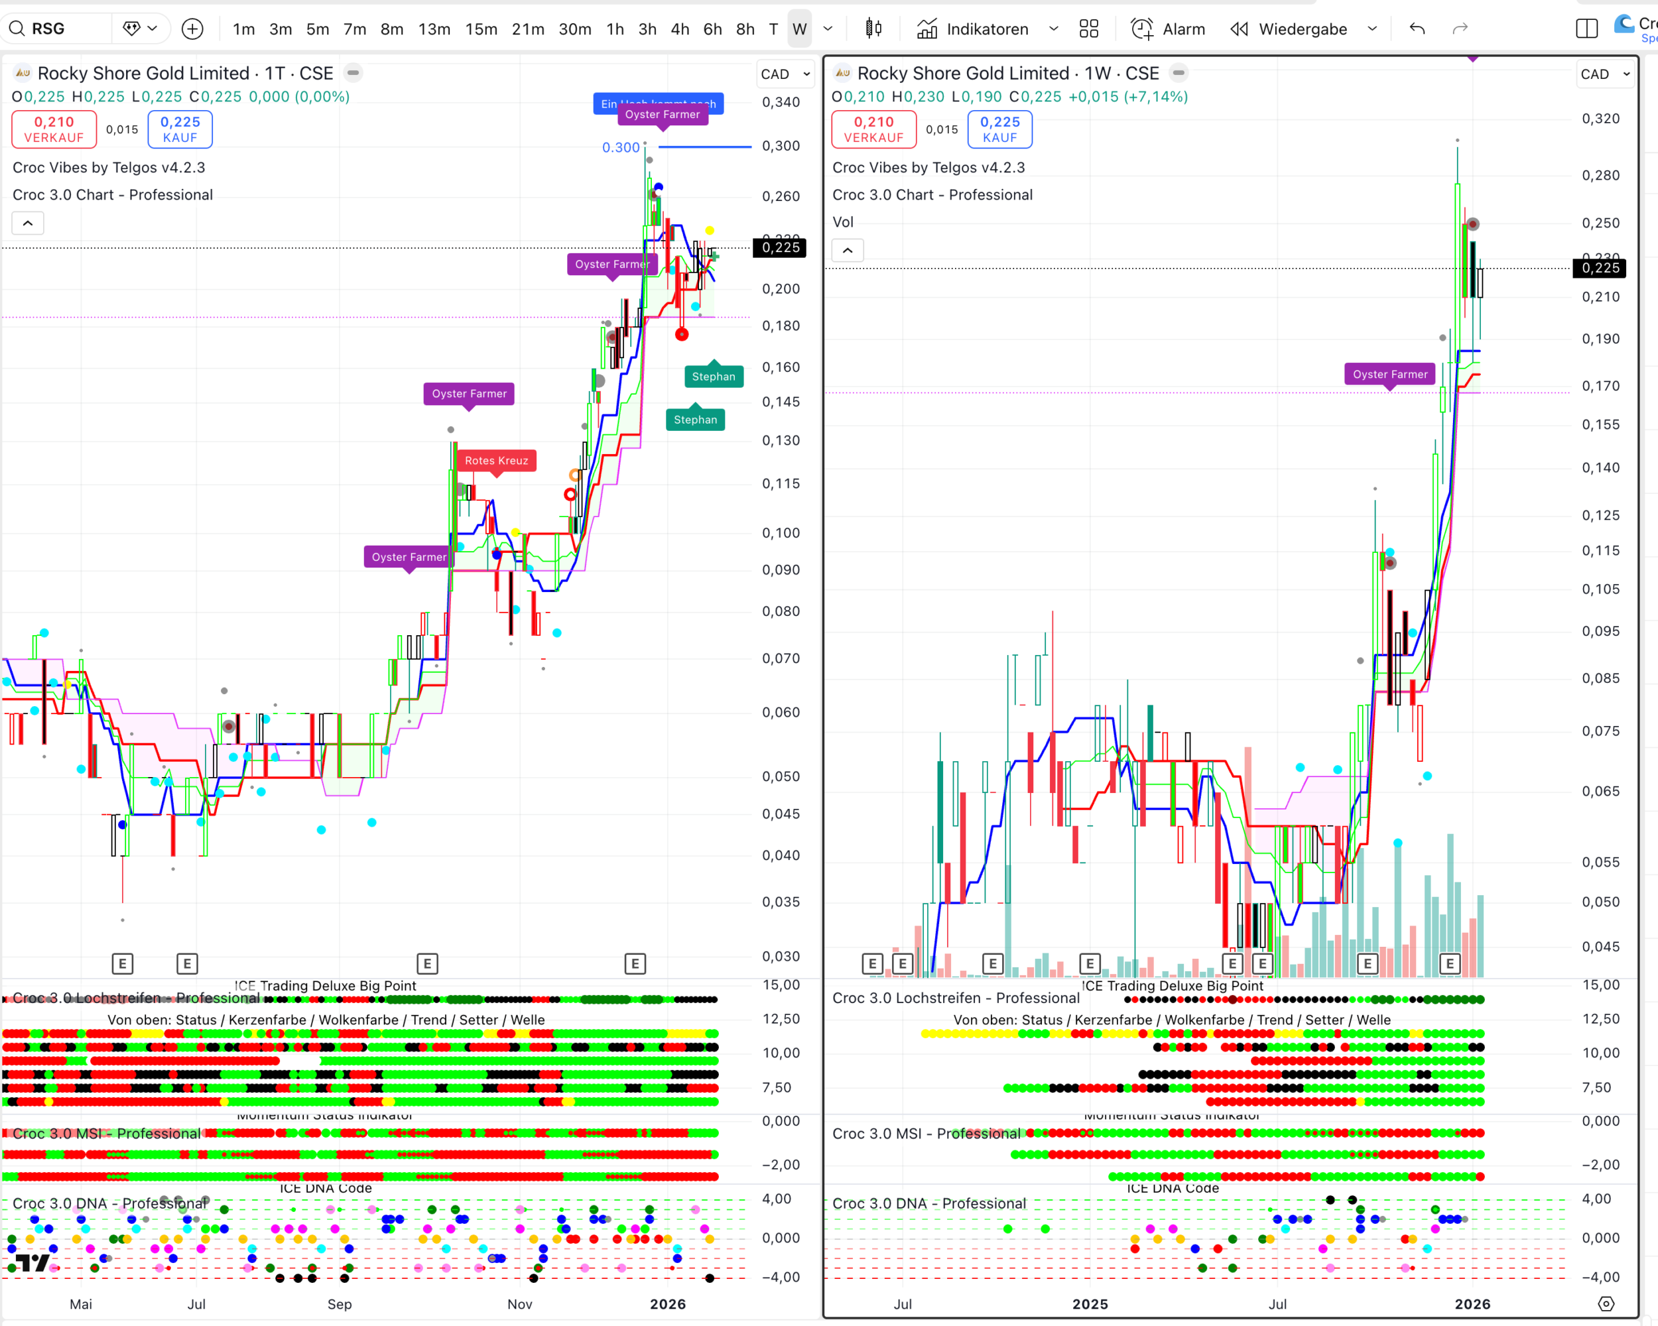Viewport: 1658px width, 1326px height.
Task: Collapse the left chart's indicator legend
Action: (28, 223)
